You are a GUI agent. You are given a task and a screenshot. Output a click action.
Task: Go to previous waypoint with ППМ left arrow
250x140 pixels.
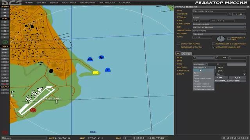tap(195, 58)
